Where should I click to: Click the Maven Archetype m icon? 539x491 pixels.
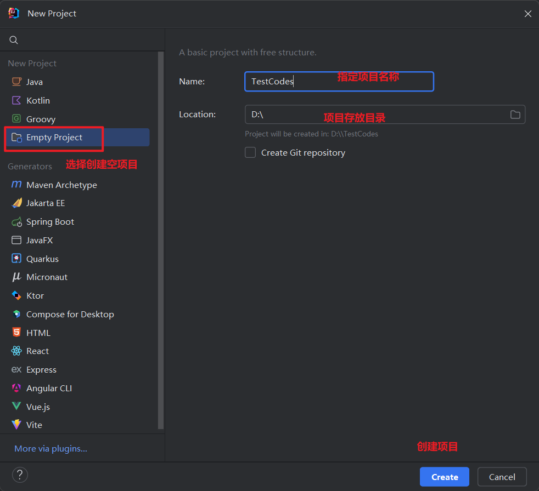tap(16, 185)
